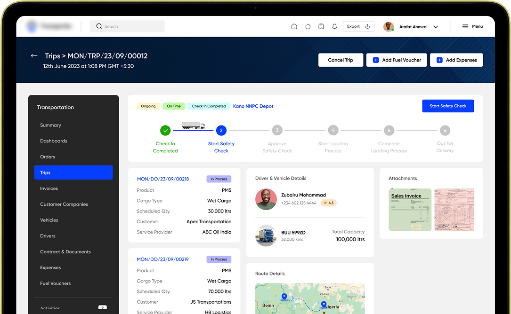Open Fuel Vouchers in sidebar
This screenshot has width=511, height=314.
(x=56, y=283)
